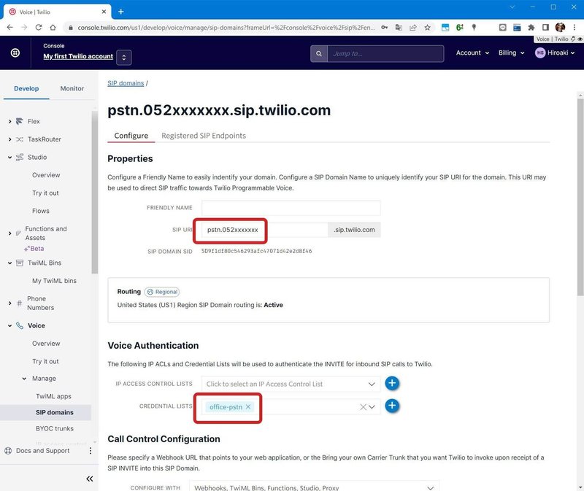Open Studio Overview in sidebar
This screenshot has width=584, height=491.
coord(46,175)
